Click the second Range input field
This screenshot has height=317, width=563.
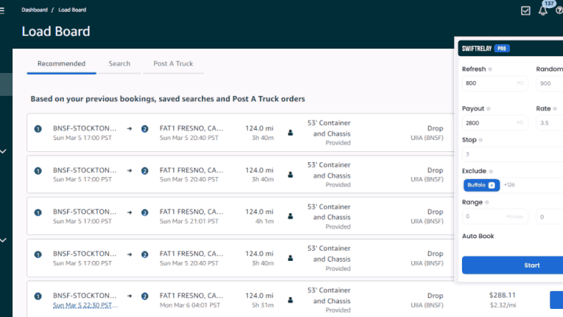550,217
